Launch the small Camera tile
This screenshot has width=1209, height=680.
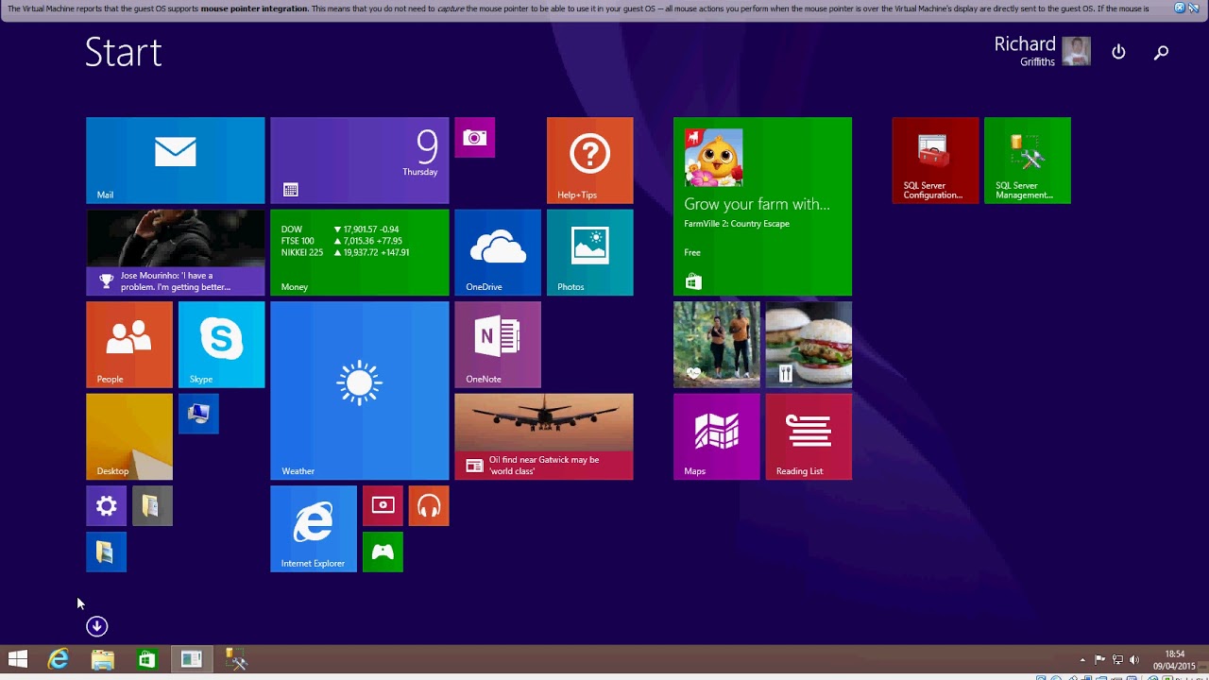tap(474, 138)
